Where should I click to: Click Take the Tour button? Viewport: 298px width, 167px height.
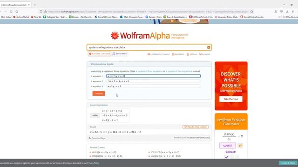231,99
